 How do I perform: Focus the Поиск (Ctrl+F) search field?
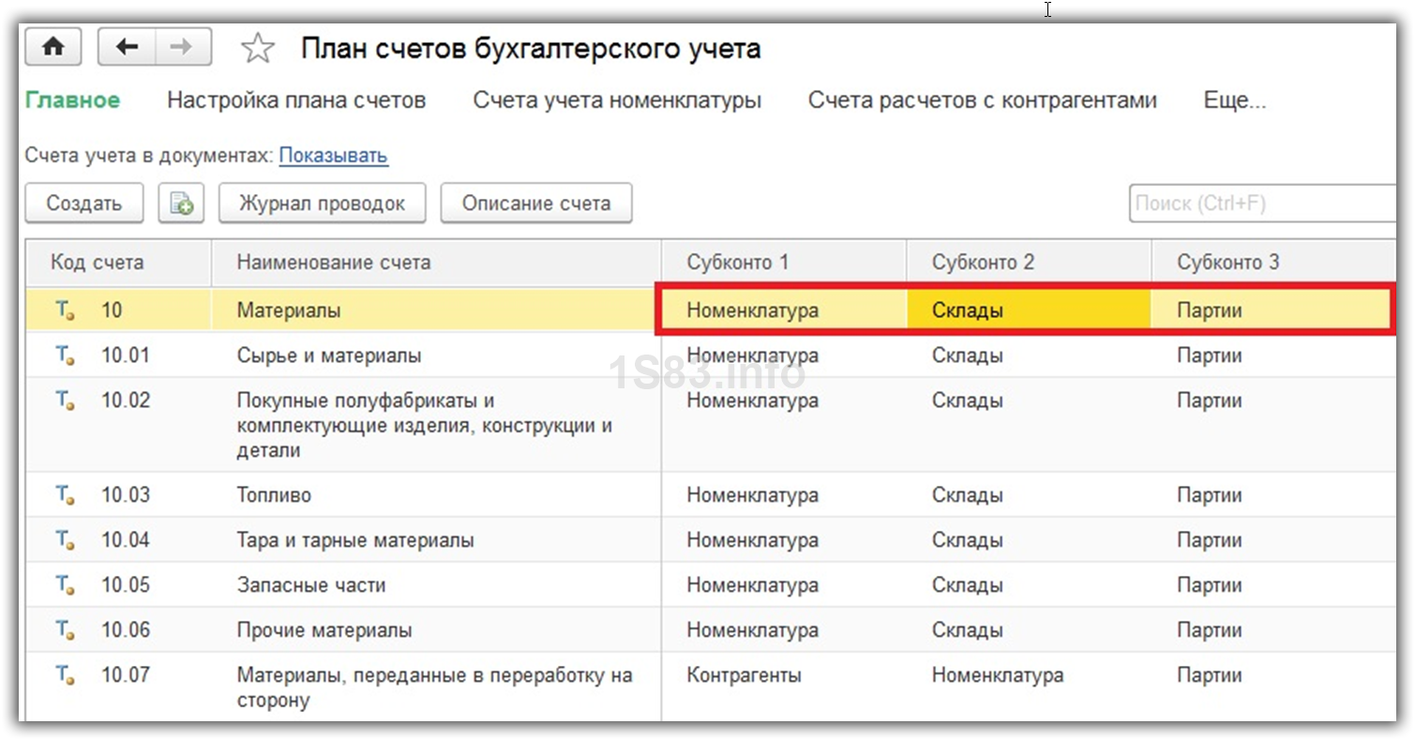(1261, 204)
